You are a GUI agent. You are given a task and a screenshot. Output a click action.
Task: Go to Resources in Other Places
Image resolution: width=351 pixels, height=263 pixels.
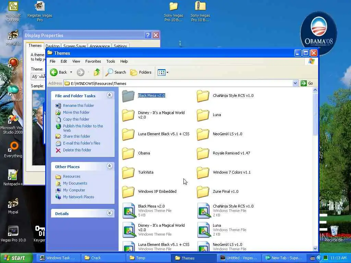pos(72,176)
